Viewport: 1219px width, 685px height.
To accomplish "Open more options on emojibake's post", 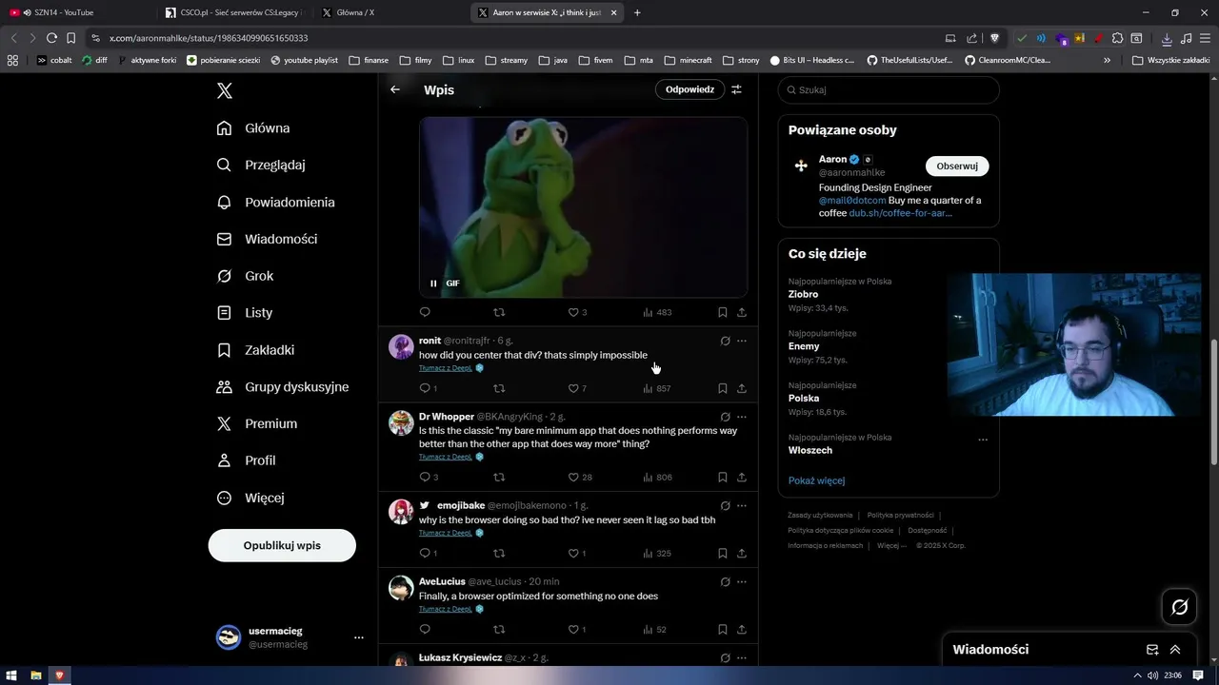I will (x=742, y=506).
